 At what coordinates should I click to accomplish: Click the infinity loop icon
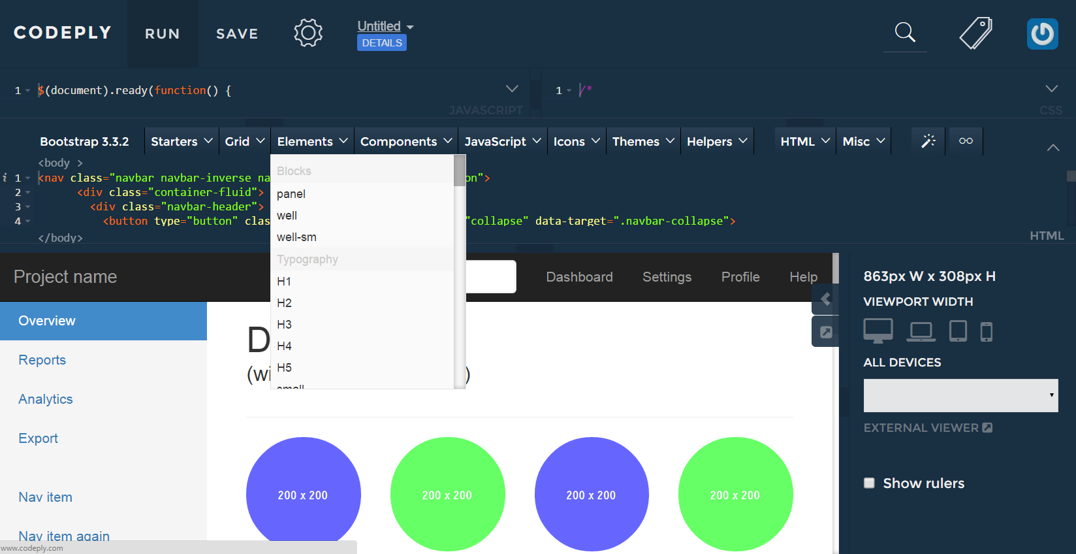966,141
